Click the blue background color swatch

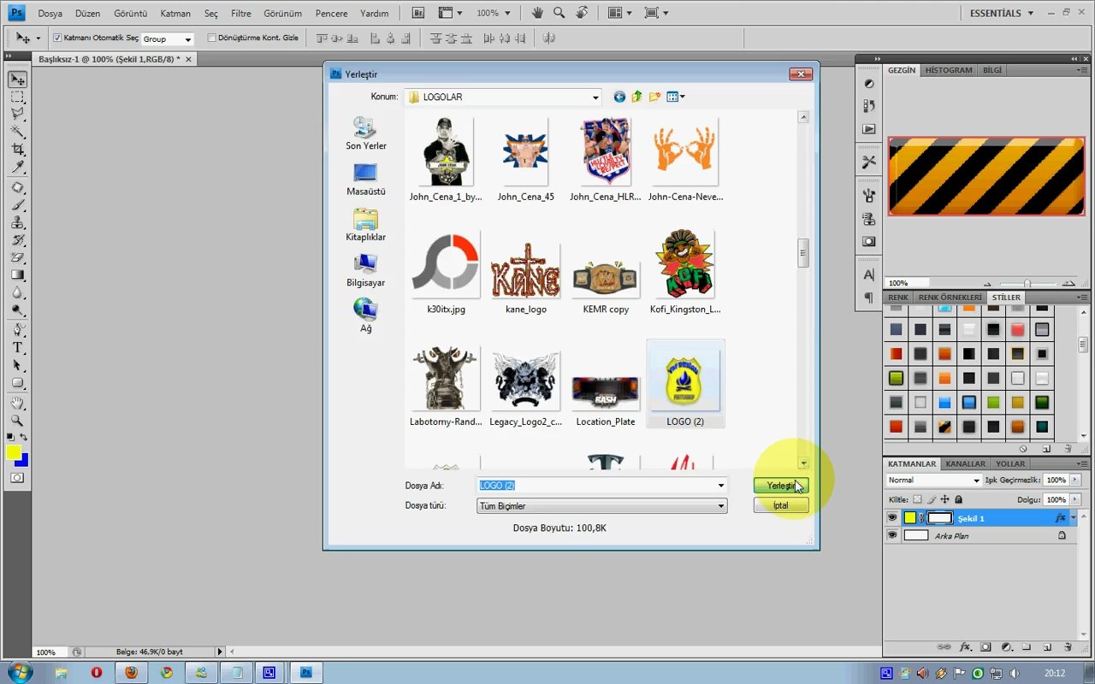[23, 461]
